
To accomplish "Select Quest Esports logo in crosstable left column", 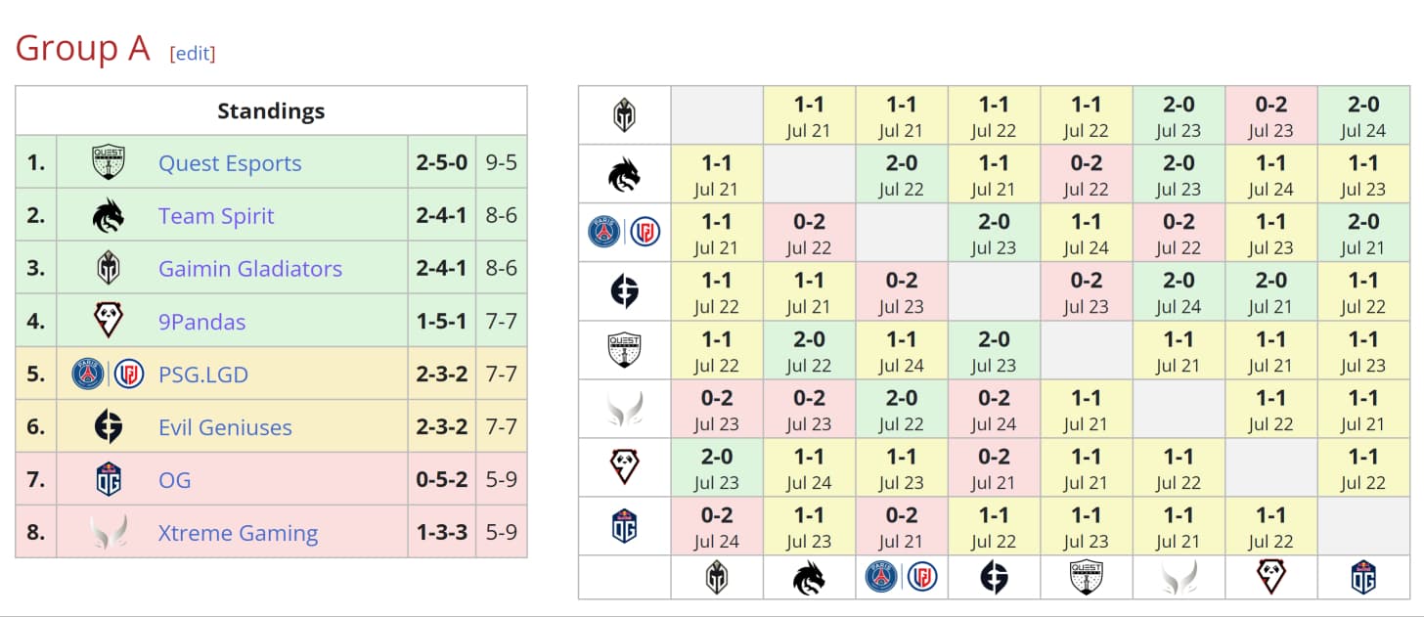I will (624, 350).
